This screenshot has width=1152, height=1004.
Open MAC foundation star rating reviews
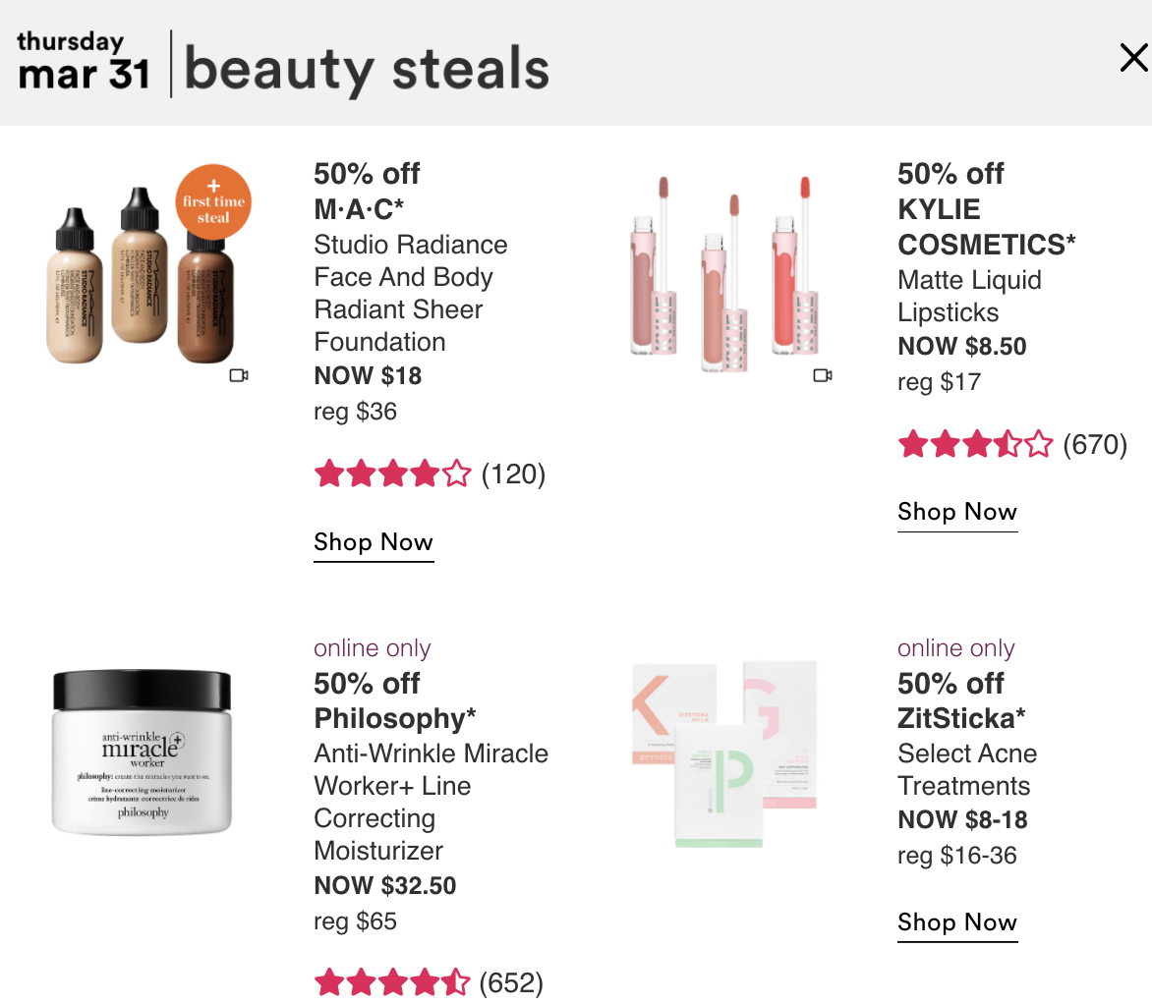[x=430, y=474]
